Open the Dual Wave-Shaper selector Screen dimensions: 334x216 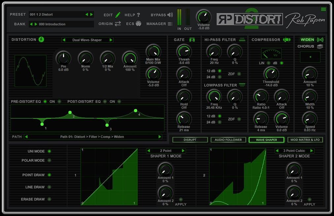[87, 40]
